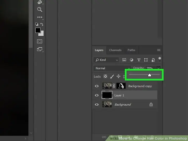The image size is (188, 141).
Task: Click the lock transparent pixels icon
Action: point(105,76)
